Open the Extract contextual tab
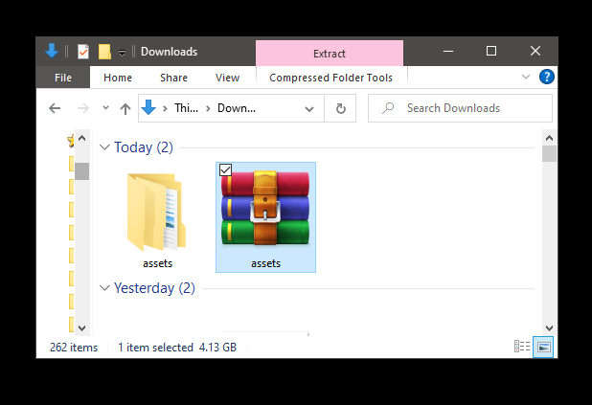Image resolution: width=592 pixels, height=405 pixels. [329, 53]
